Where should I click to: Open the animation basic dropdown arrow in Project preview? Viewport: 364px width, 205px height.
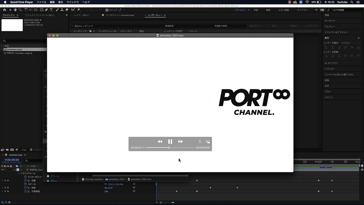pyautogui.click(x=41, y=20)
